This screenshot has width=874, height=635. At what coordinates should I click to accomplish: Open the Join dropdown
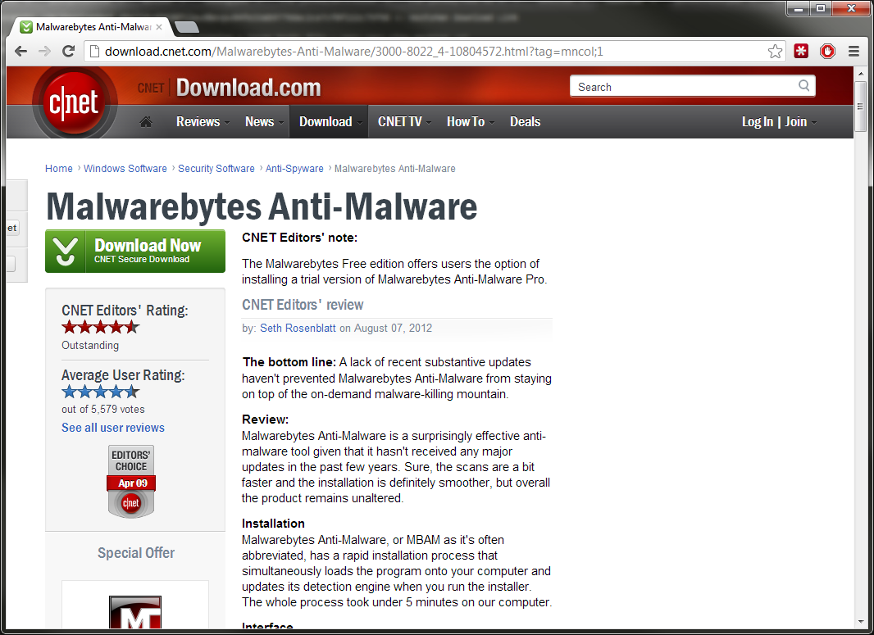point(800,121)
